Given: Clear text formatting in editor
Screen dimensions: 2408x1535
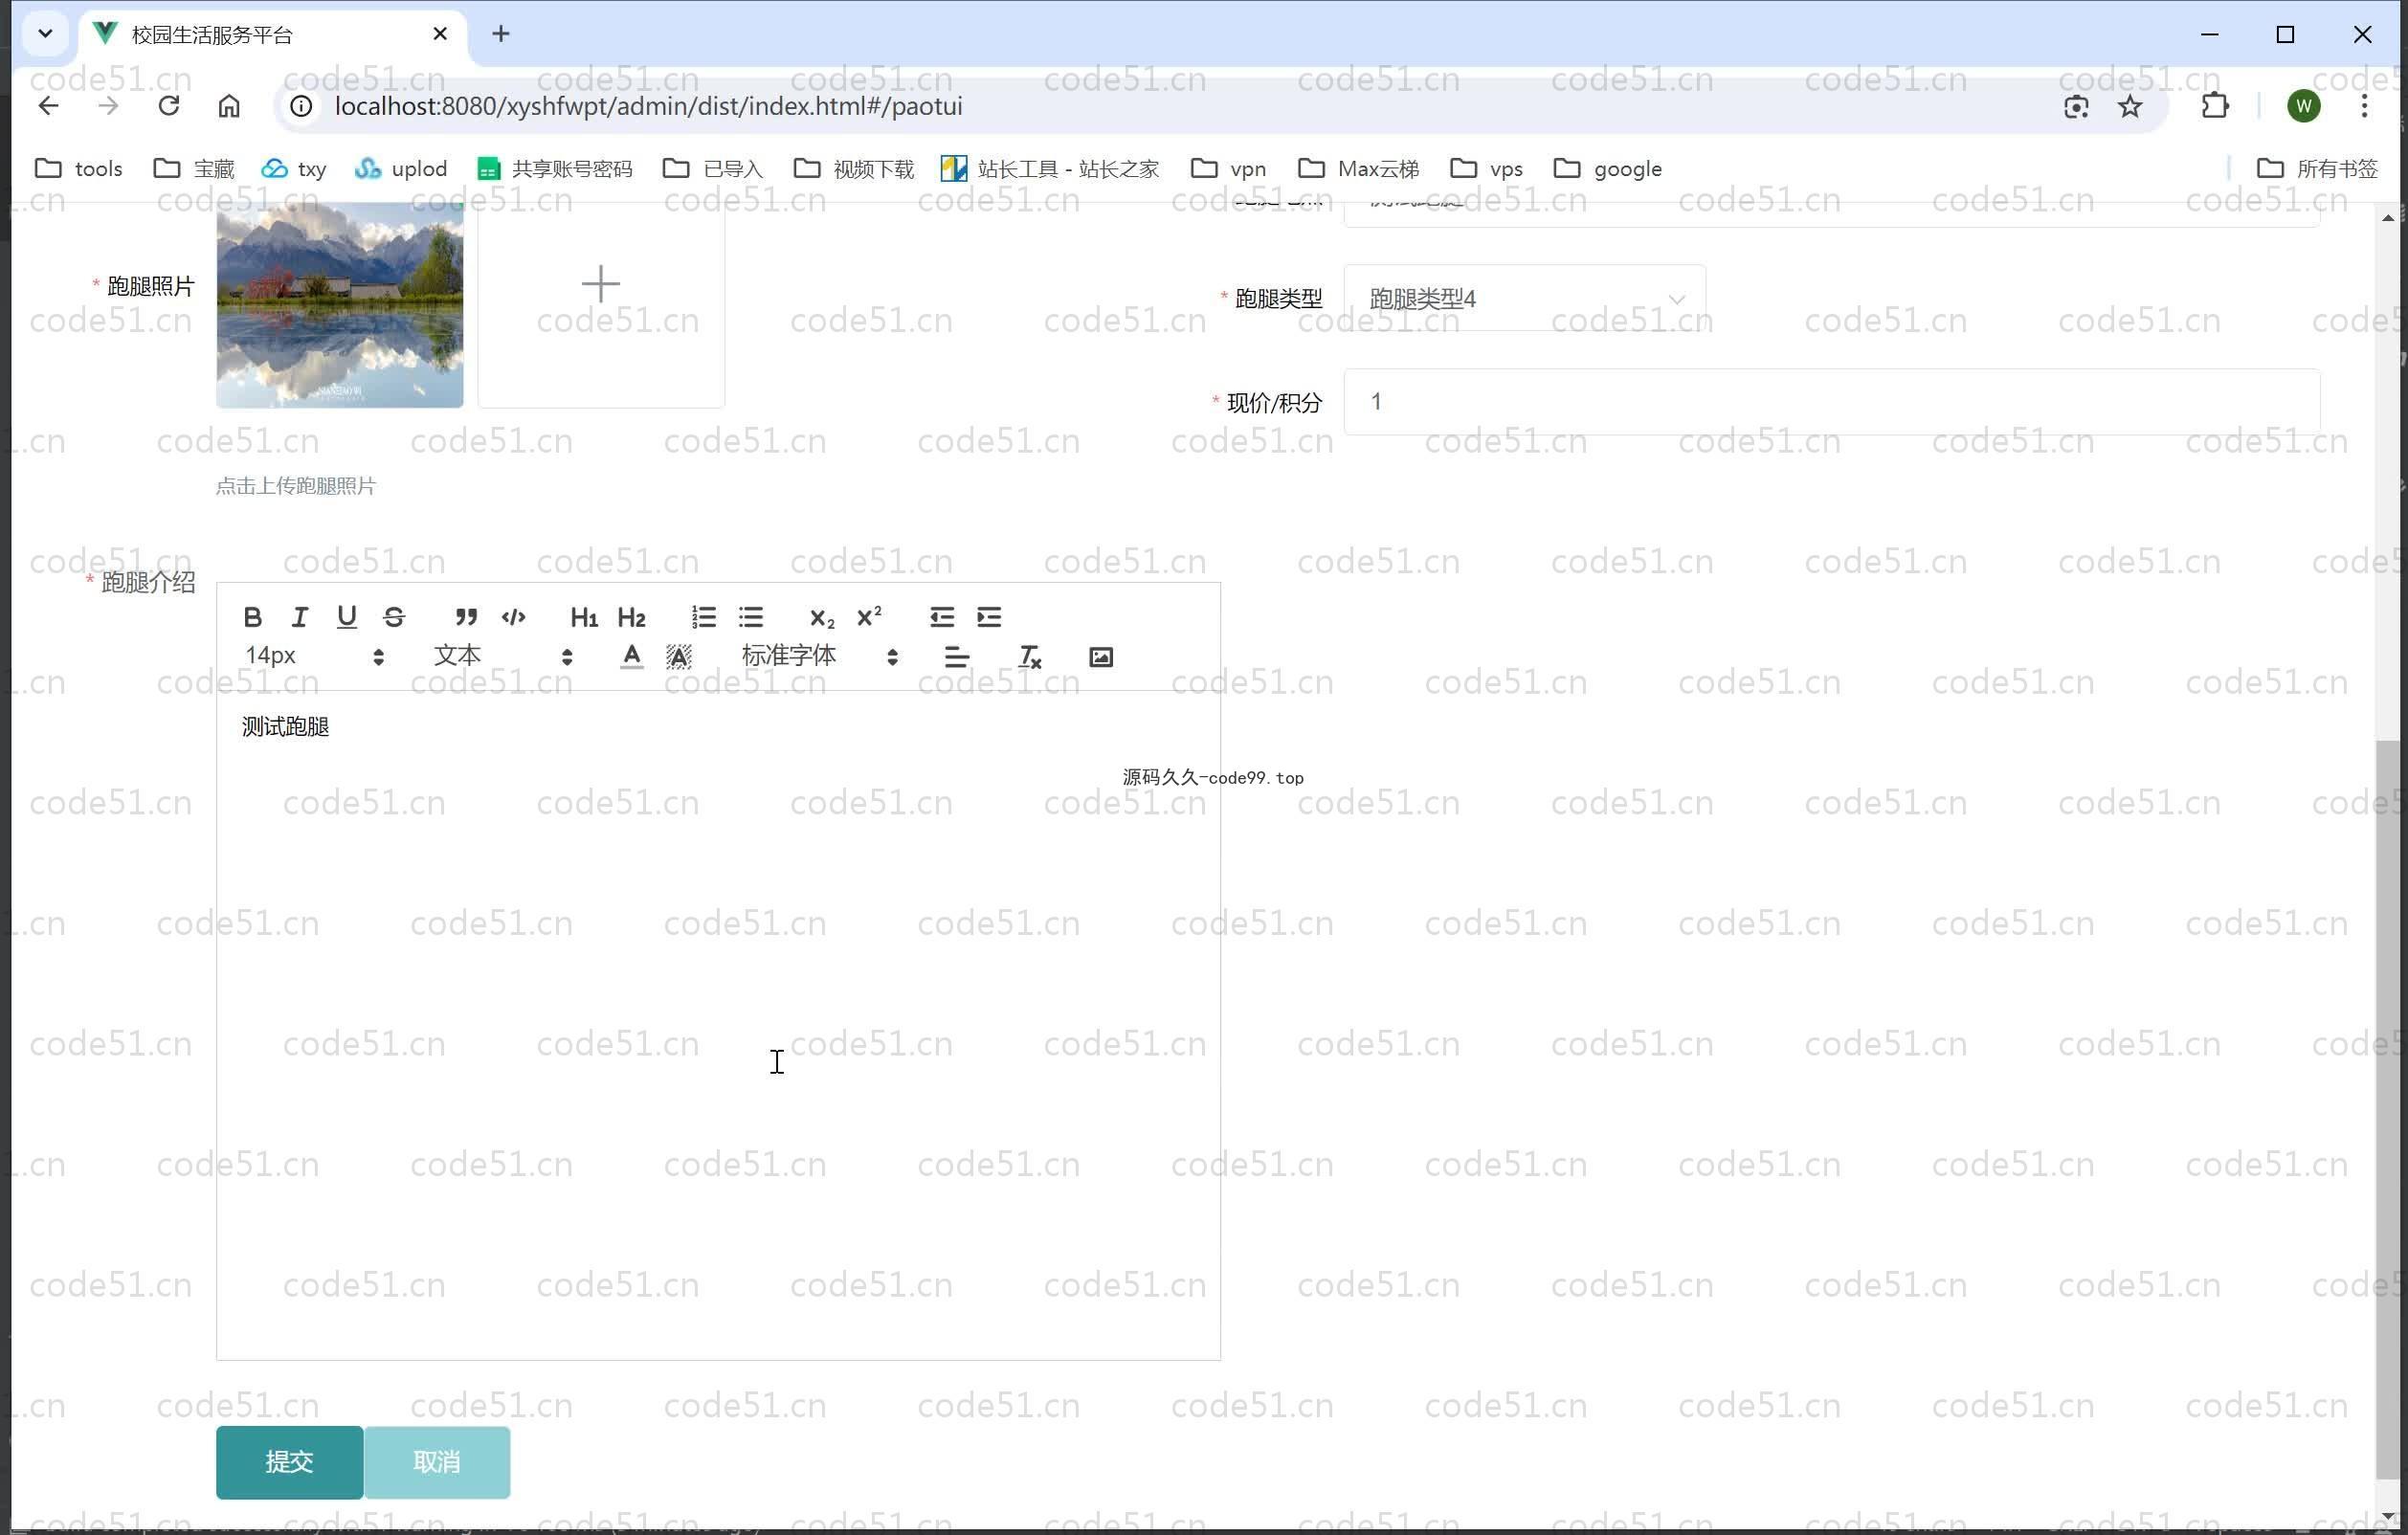Looking at the screenshot, I should tap(1030, 657).
